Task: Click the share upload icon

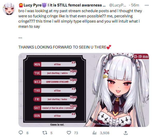Action: tap(126, 133)
